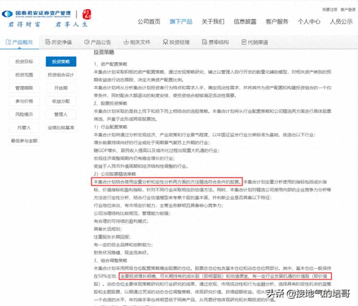Open the 投资组合设计 section
Screen dimensions: 358x306
point(61,75)
